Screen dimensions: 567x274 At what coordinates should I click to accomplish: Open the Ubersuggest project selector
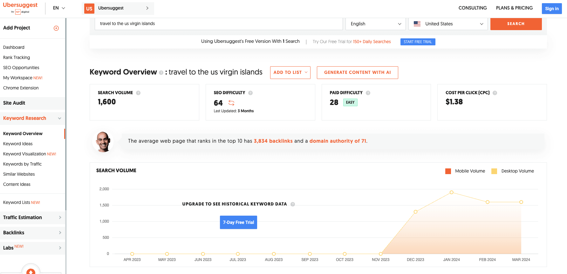click(x=118, y=9)
